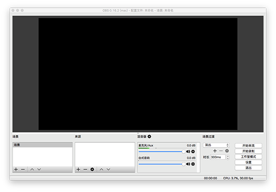Remove the selected source with minus icon
The image size is (276, 192).
pyautogui.click(x=85, y=169)
